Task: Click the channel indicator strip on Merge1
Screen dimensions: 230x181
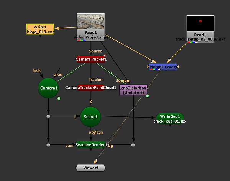Action: pos(155,69)
